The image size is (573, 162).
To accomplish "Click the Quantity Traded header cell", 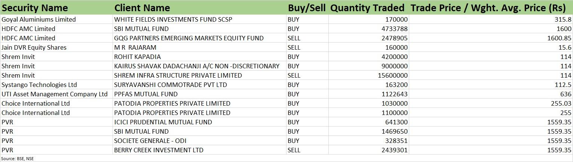I will pos(369,7).
